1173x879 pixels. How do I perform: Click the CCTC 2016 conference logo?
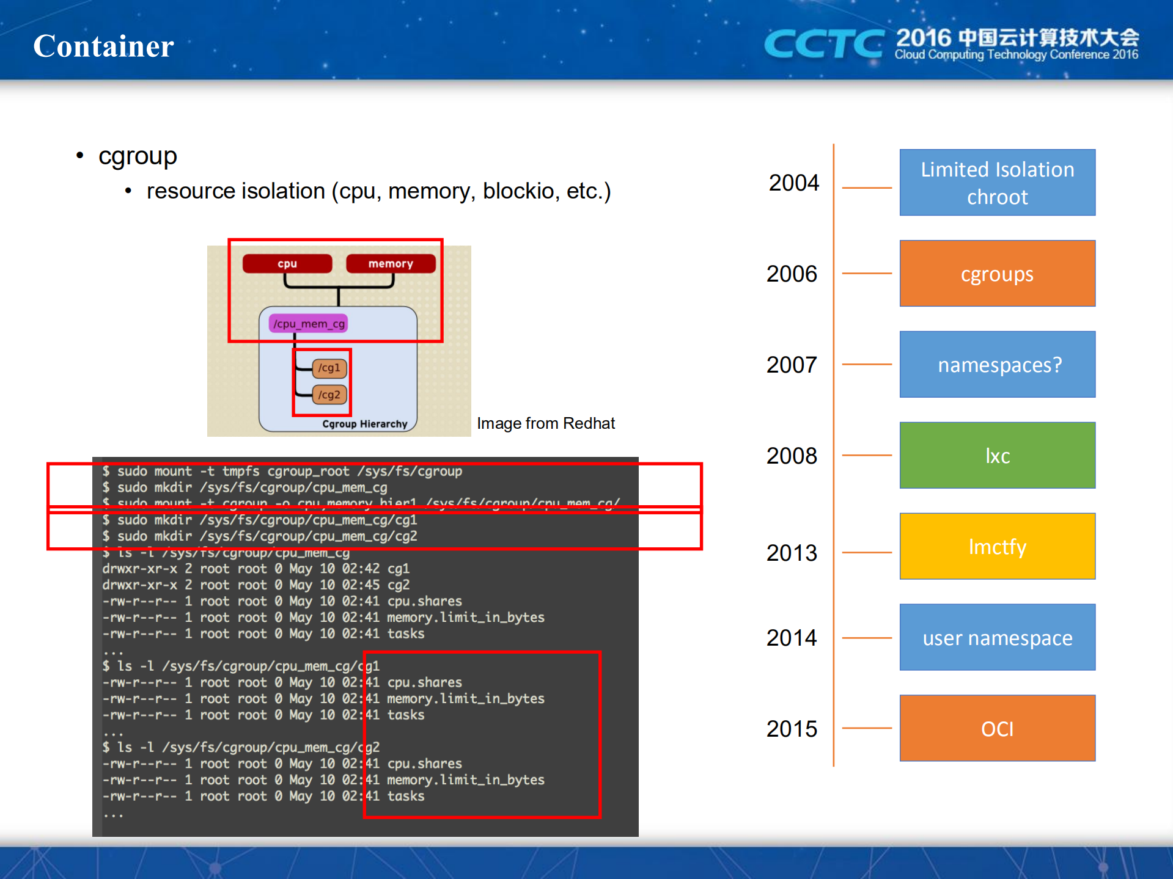954,44
